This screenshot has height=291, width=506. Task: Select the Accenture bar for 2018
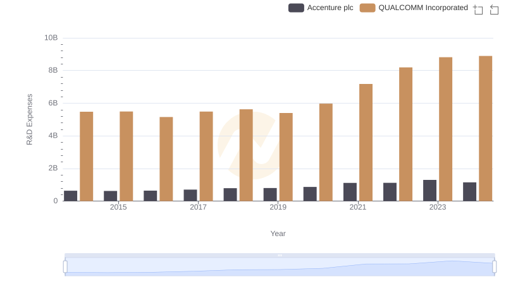coord(230,195)
